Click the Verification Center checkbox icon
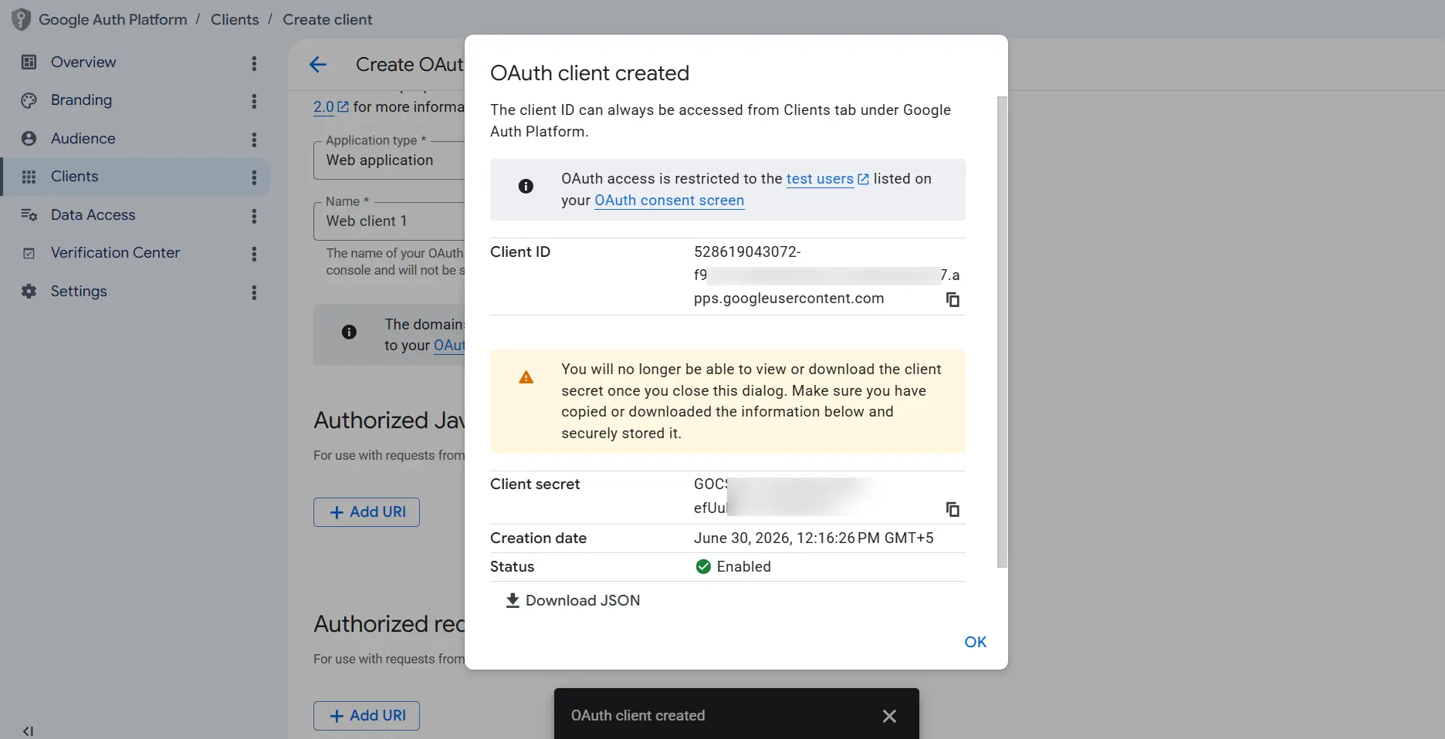1445x739 pixels. click(x=29, y=253)
